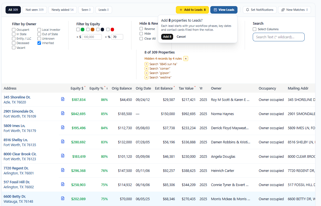Confirm with the Add 8 button
This screenshot has height=206, width=321.
pyautogui.click(x=167, y=37)
